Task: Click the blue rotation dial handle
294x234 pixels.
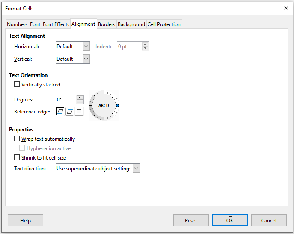Action: point(117,106)
